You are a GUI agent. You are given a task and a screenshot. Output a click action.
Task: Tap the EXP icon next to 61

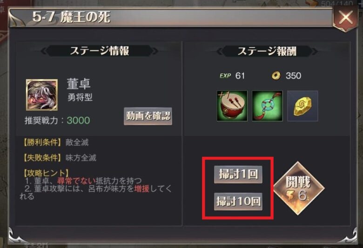tap(225, 76)
